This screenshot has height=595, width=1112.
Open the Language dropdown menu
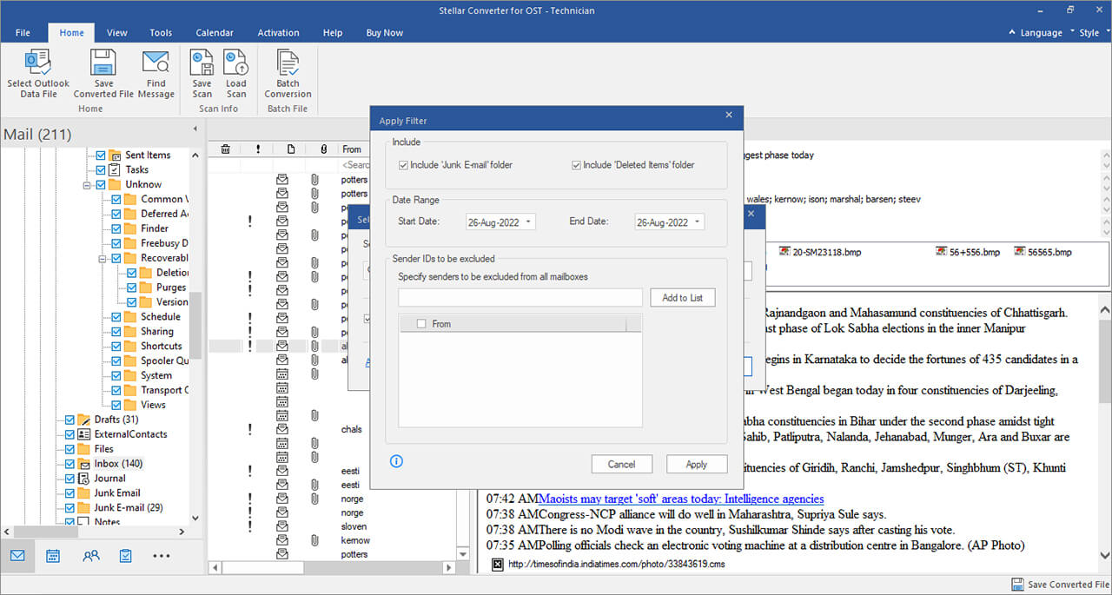point(1042,33)
